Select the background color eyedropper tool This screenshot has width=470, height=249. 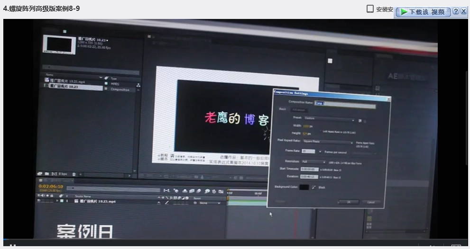coord(313,187)
